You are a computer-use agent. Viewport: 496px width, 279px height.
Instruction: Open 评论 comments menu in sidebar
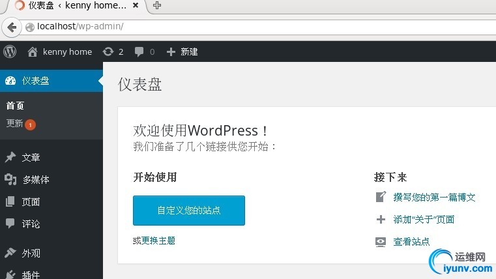pyautogui.click(x=31, y=224)
